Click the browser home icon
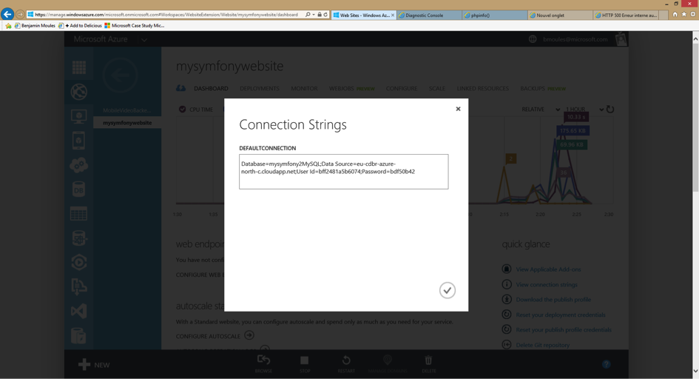 tap(675, 14)
